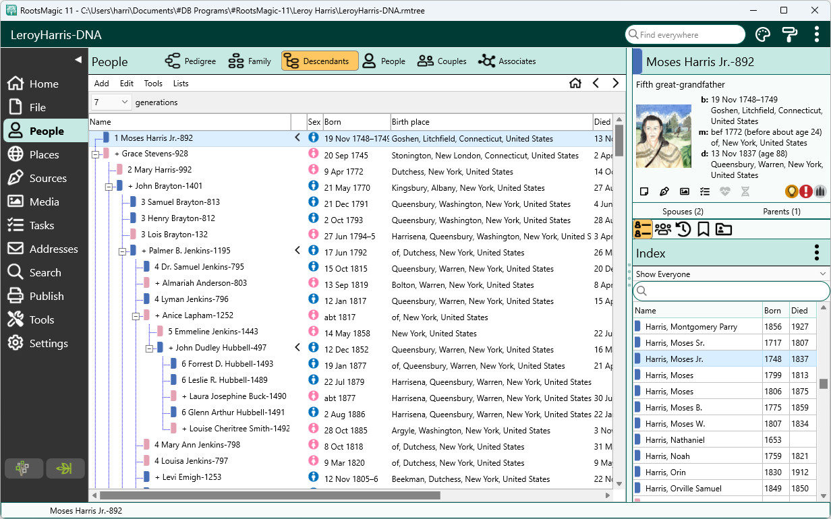Open Sources in the sidebar
This screenshot has height=519, width=831.
click(x=45, y=178)
